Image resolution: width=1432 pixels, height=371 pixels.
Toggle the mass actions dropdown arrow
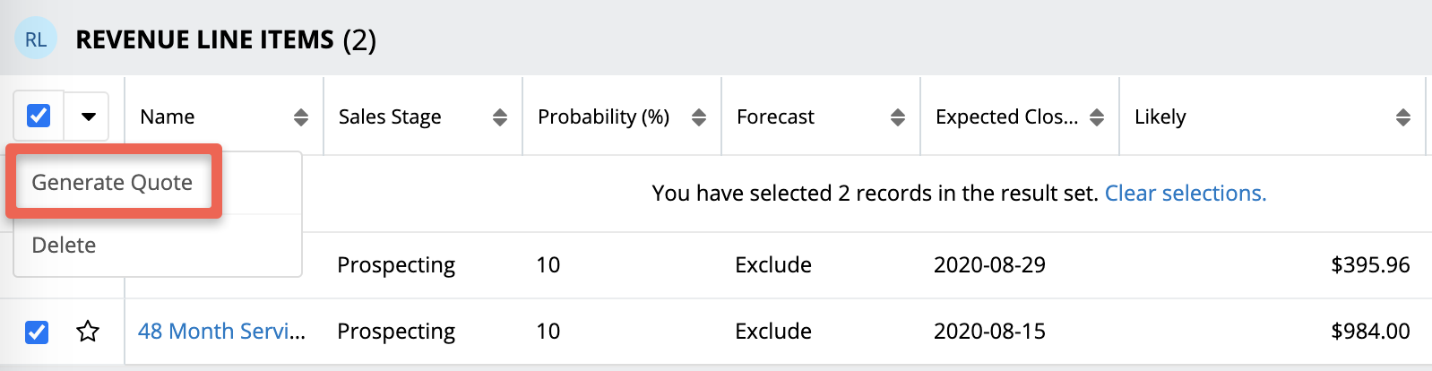tap(88, 116)
